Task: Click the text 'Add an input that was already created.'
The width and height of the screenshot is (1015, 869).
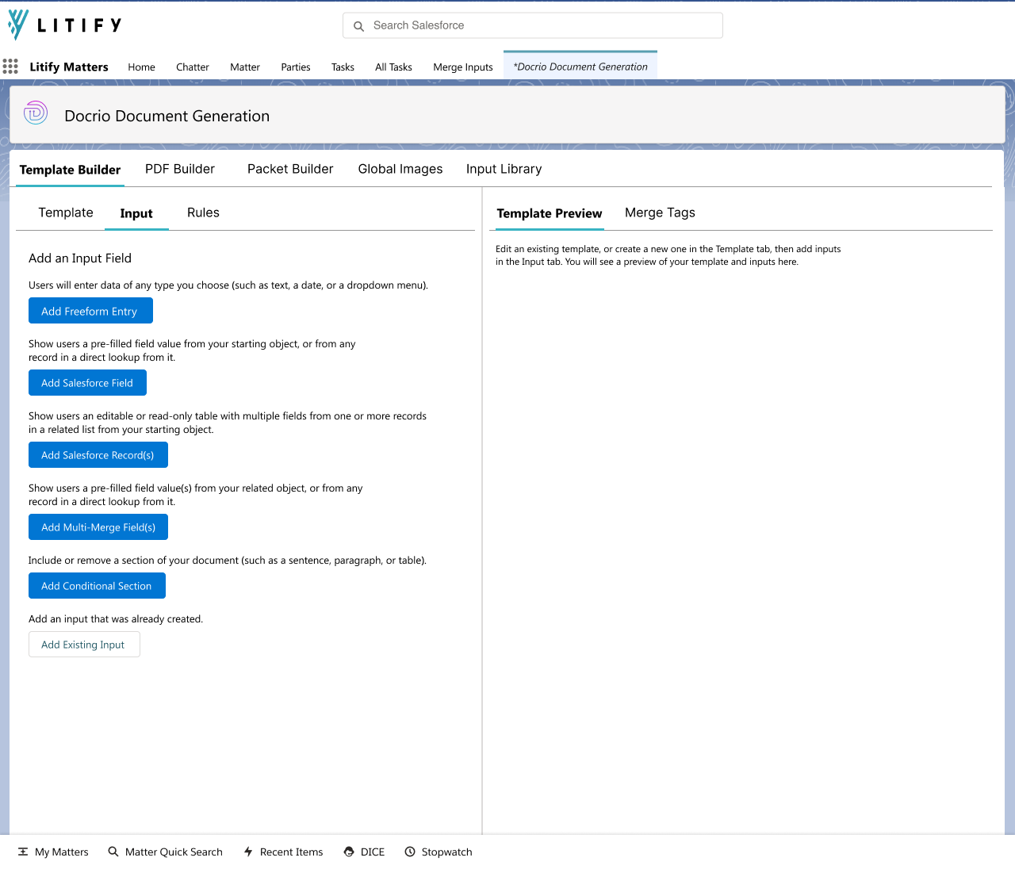Action: (116, 618)
